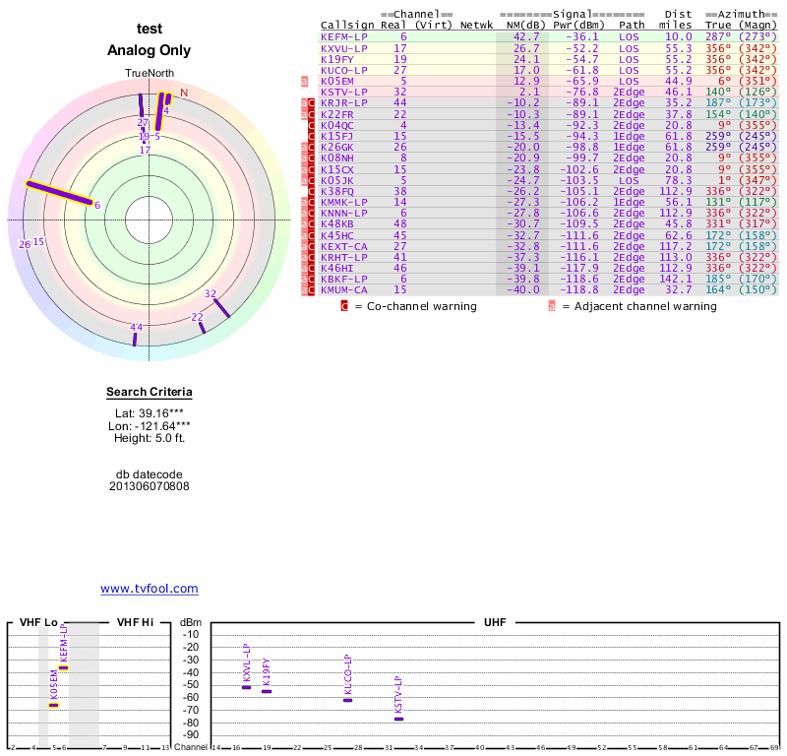Click the co-channel warning legend icon

(x=344, y=306)
